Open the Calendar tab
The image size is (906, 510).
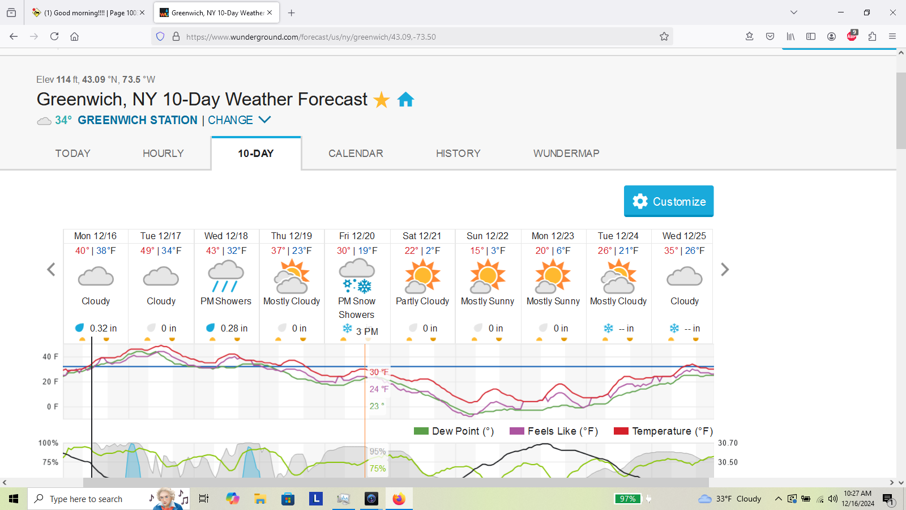point(356,154)
